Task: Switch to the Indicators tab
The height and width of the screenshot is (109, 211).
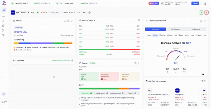Action: point(196,29)
